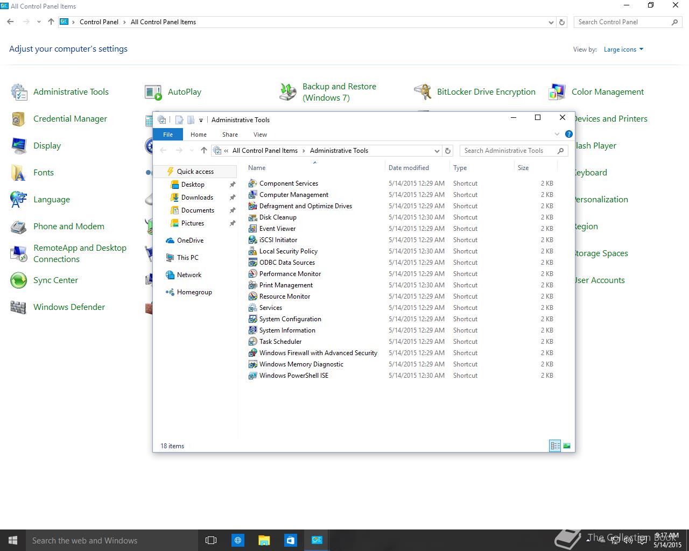Show hidden system tray icons
689x551 pixels.
coord(588,540)
